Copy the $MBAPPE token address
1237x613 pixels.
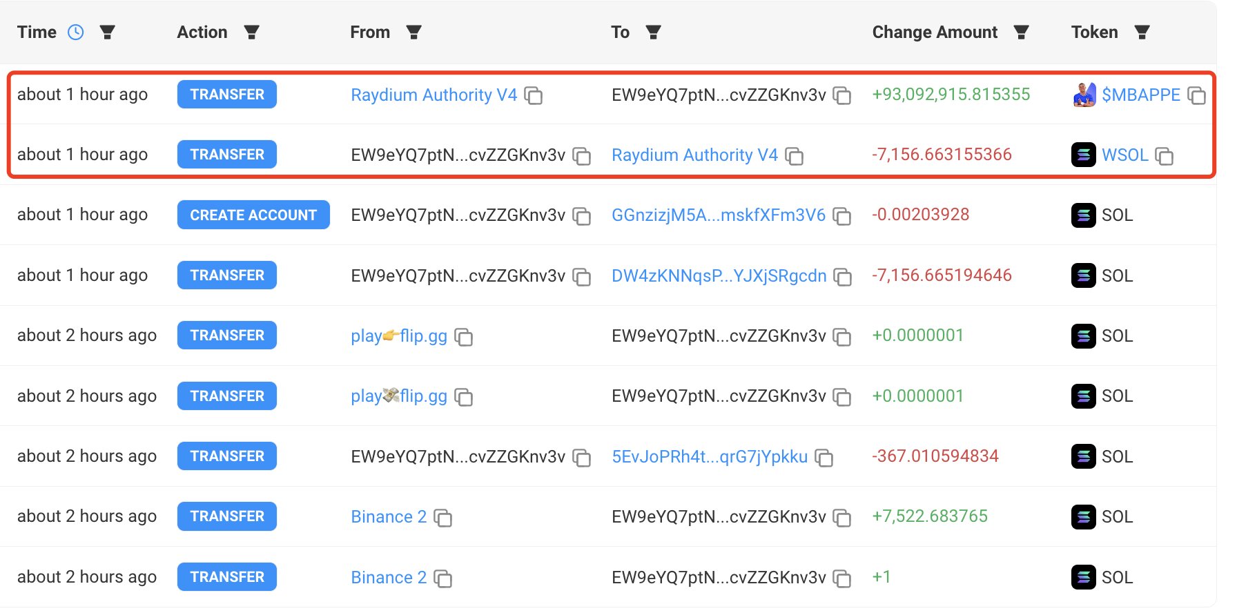pos(1196,96)
